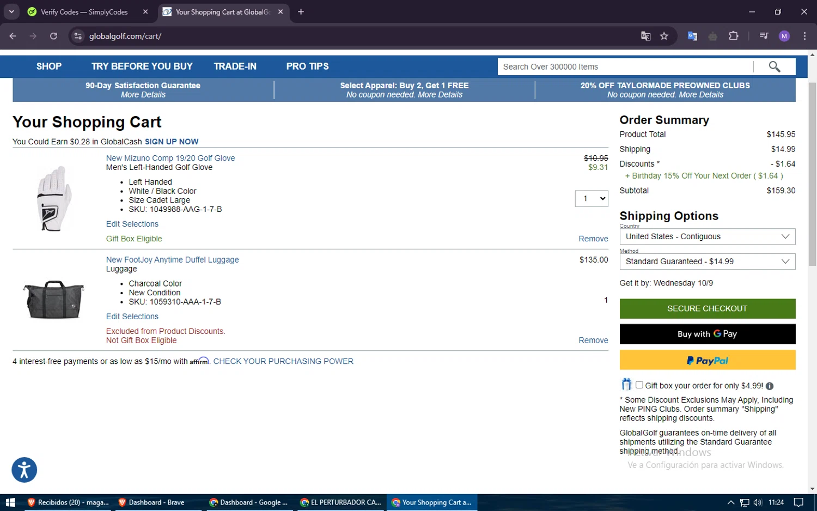Click the Gift Box Eligible text
Screen dimensions: 817x511
point(134,239)
